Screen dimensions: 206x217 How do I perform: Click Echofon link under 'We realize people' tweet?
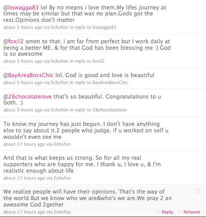pyautogui.click(x=63, y=212)
